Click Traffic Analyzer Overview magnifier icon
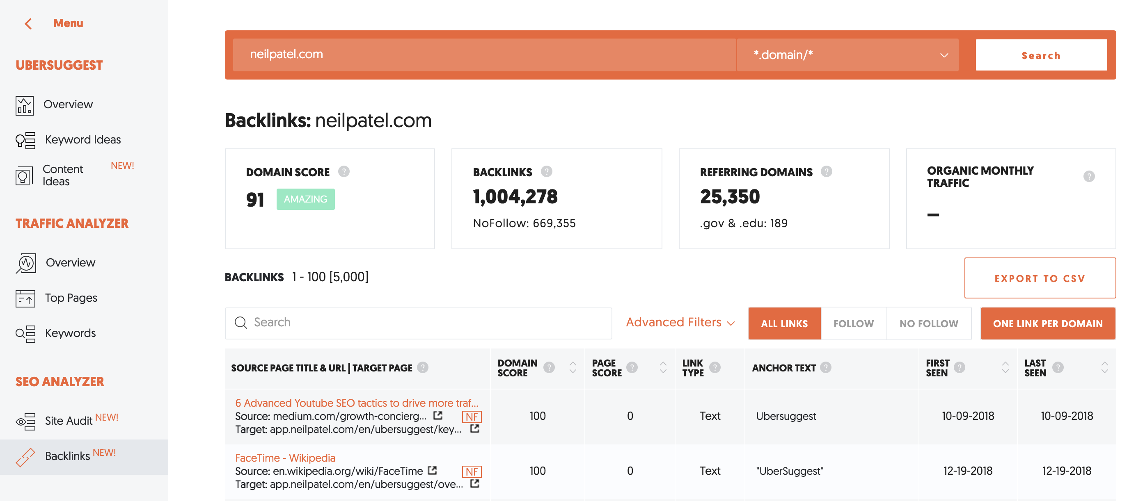This screenshot has width=1136, height=501. click(x=25, y=263)
